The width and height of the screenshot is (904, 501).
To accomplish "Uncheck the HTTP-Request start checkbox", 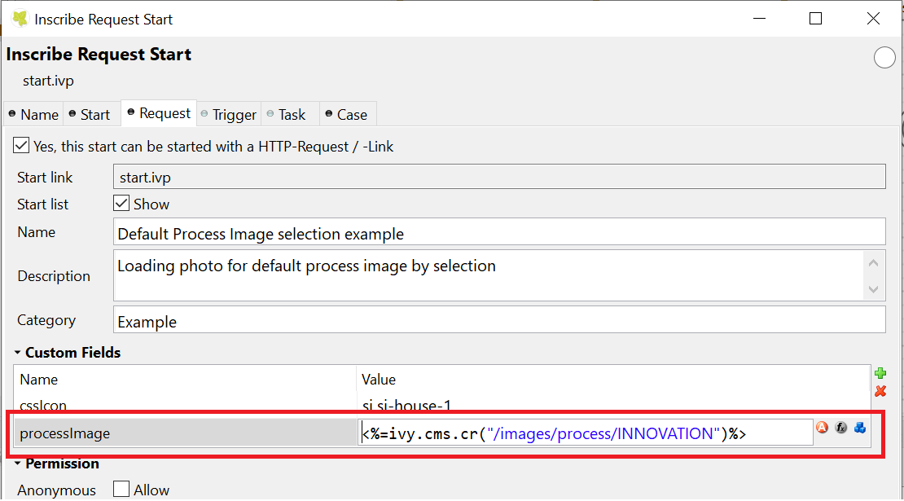I will [21, 147].
